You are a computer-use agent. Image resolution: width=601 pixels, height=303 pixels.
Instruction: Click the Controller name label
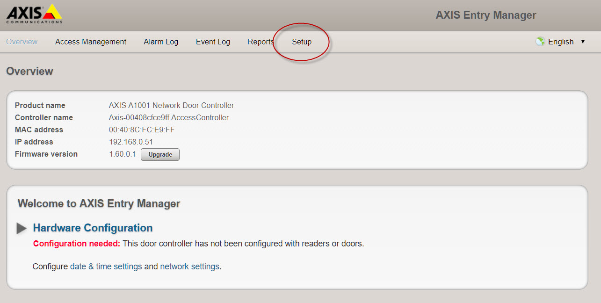tap(44, 118)
